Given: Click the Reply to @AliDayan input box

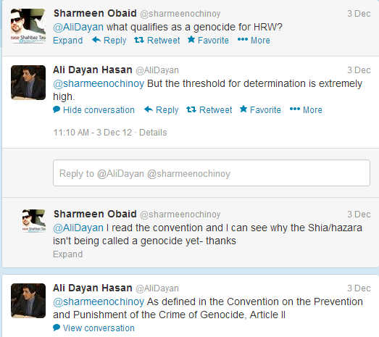Looking at the screenshot, I should coord(212,173).
